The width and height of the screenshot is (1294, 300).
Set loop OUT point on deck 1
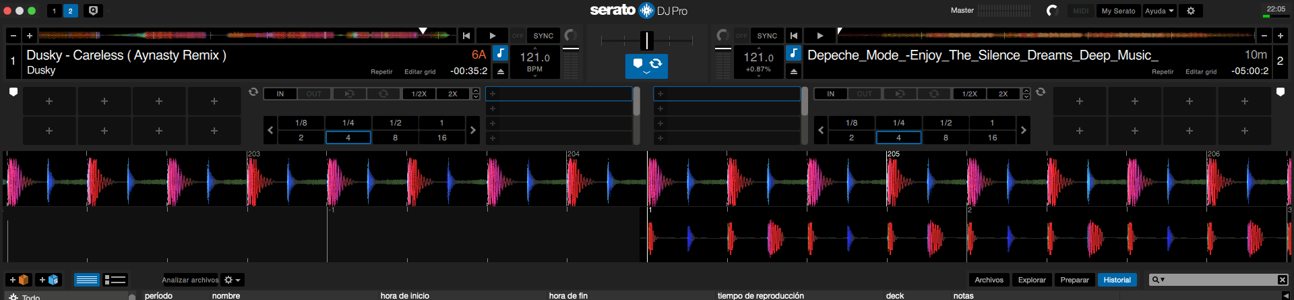(x=314, y=94)
